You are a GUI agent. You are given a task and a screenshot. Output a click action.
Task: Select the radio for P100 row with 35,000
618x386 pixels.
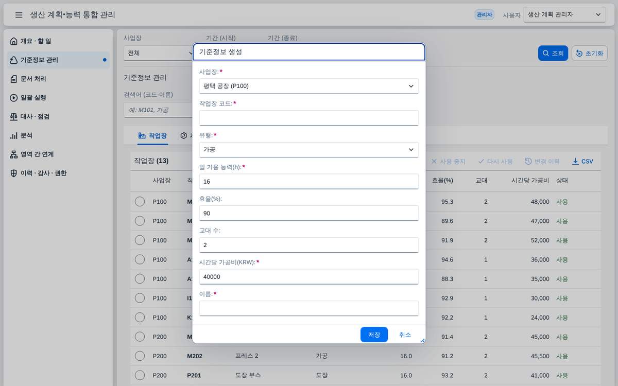pyautogui.click(x=140, y=278)
